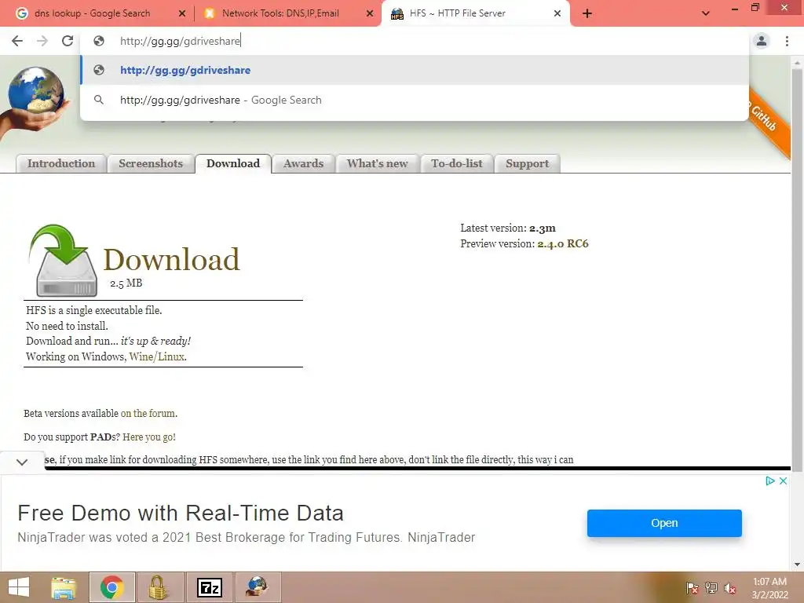Open the tab search dropdown arrow
This screenshot has width=804, height=603.
(x=706, y=13)
